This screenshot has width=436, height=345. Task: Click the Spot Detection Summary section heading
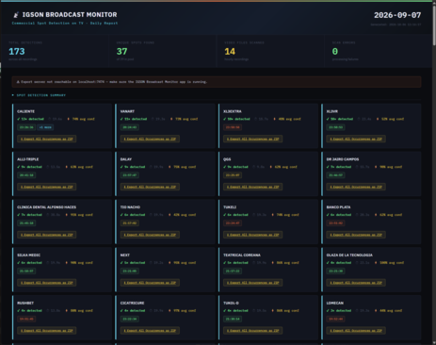click(x=41, y=95)
